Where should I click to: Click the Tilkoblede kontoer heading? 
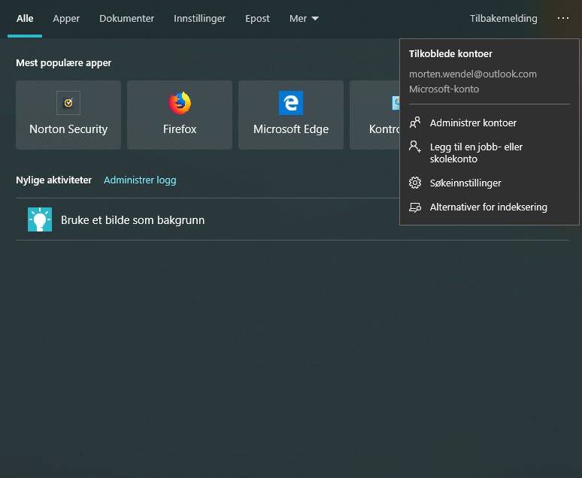coord(450,54)
